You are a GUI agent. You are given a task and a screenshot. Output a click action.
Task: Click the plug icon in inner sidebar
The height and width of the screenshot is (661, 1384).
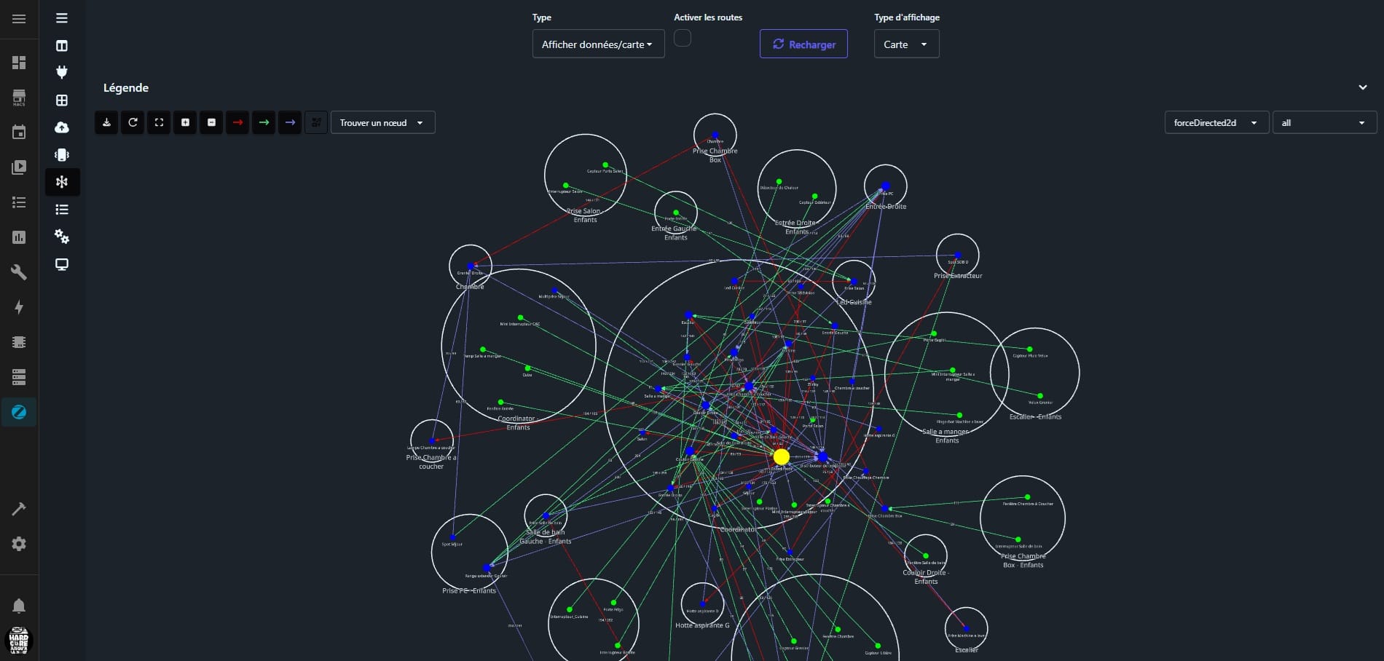[62, 72]
